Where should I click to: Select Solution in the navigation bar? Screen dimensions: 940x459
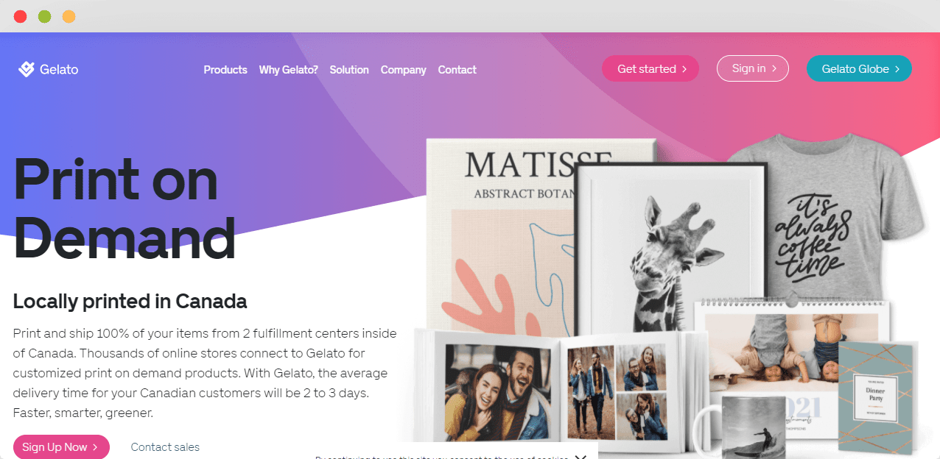pyautogui.click(x=349, y=70)
